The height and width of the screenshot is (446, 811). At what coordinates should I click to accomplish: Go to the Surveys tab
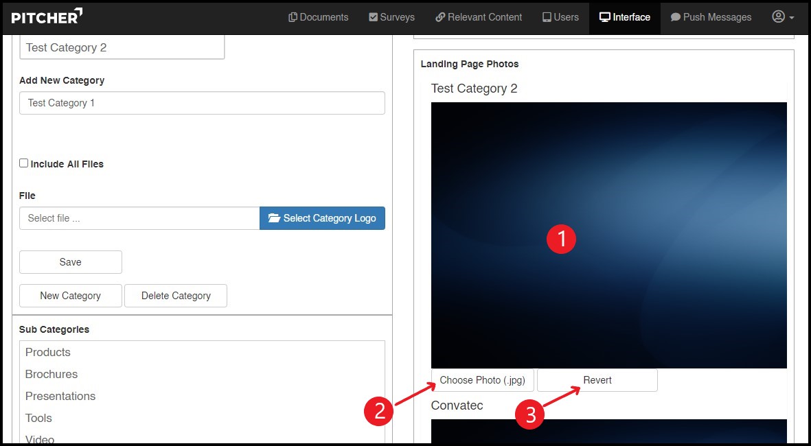(391, 17)
